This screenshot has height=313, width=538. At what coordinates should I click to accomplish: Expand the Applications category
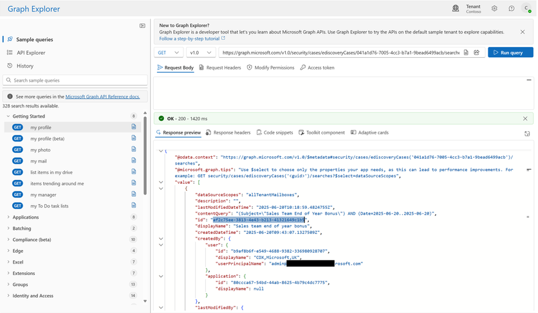click(8, 217)
